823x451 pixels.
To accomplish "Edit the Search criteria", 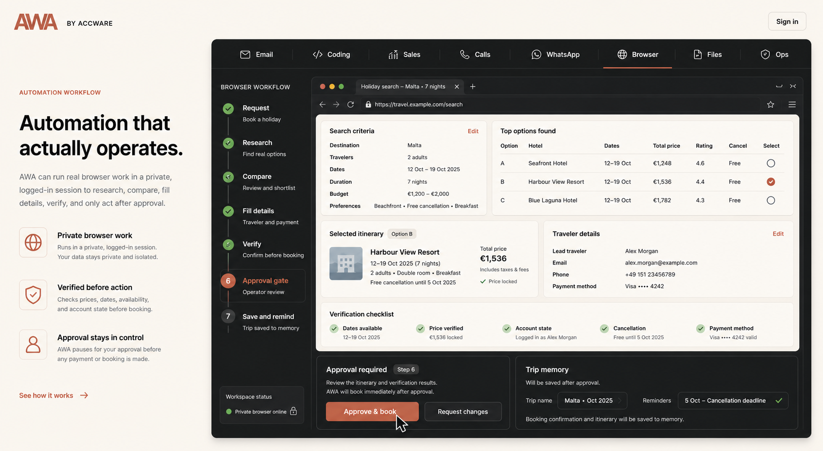I will 473,131.
